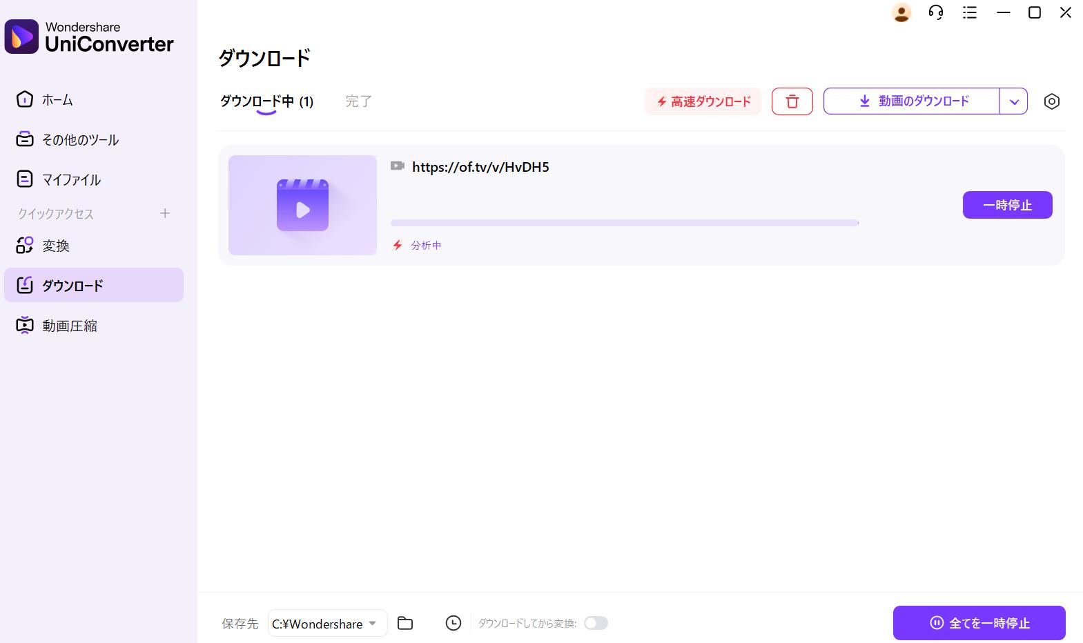Open the save folder icon
This screenshot has height=643, width=1083.
pos(405,623)
